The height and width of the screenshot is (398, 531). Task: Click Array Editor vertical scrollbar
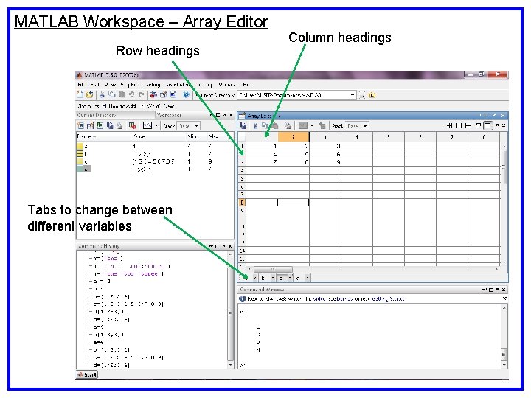click(504, 203)
